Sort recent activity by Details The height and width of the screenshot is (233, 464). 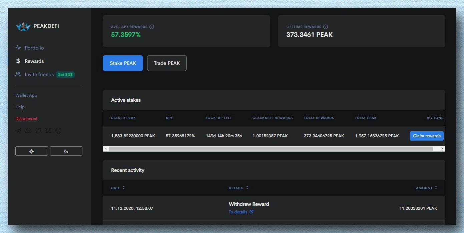[x=239, y=188]
